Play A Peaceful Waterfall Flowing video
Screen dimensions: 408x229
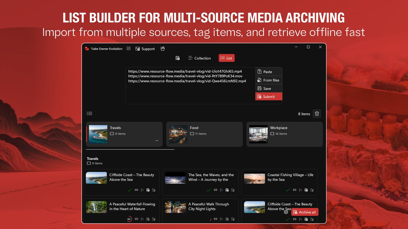tap(142, 219)
